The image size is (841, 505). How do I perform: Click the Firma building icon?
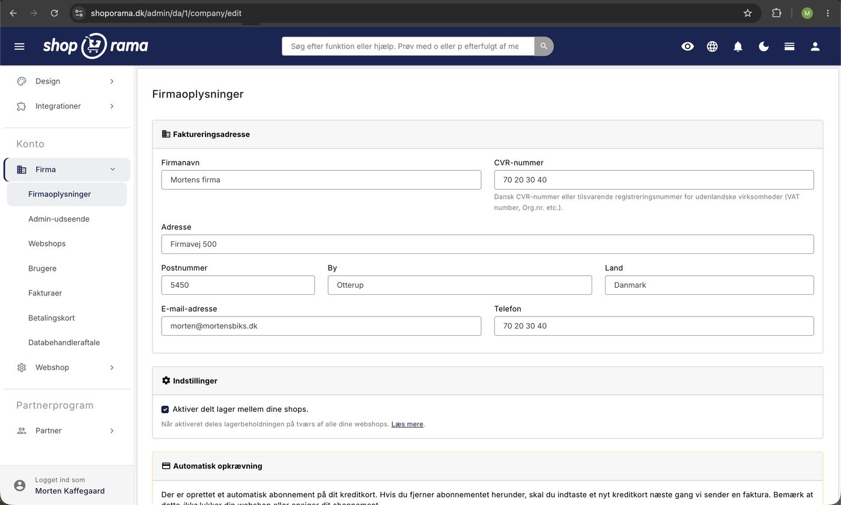pos(22,170)
